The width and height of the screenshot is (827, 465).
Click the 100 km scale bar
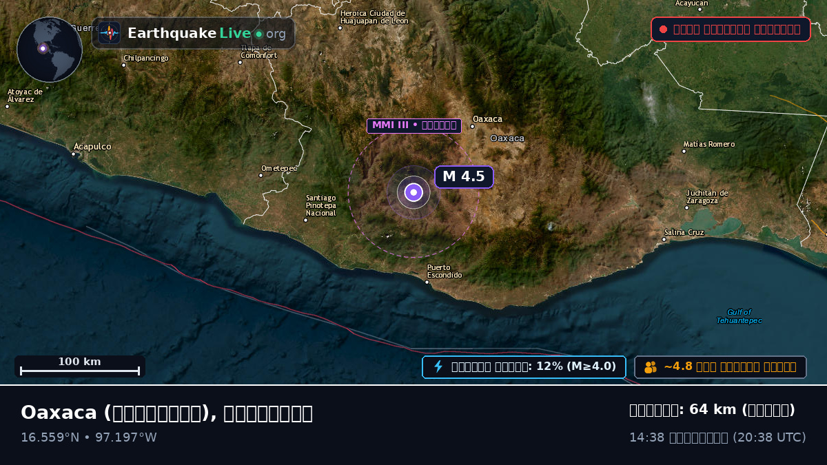pyautogui.click(x=80, y=366)
